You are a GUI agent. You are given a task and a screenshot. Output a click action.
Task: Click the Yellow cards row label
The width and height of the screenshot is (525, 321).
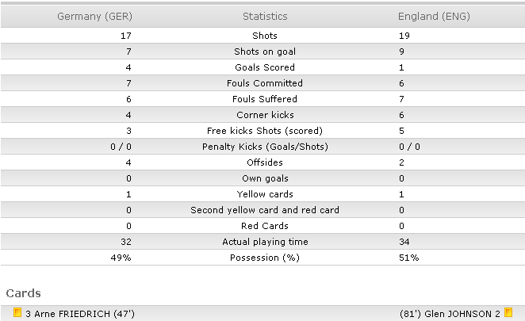265,194
